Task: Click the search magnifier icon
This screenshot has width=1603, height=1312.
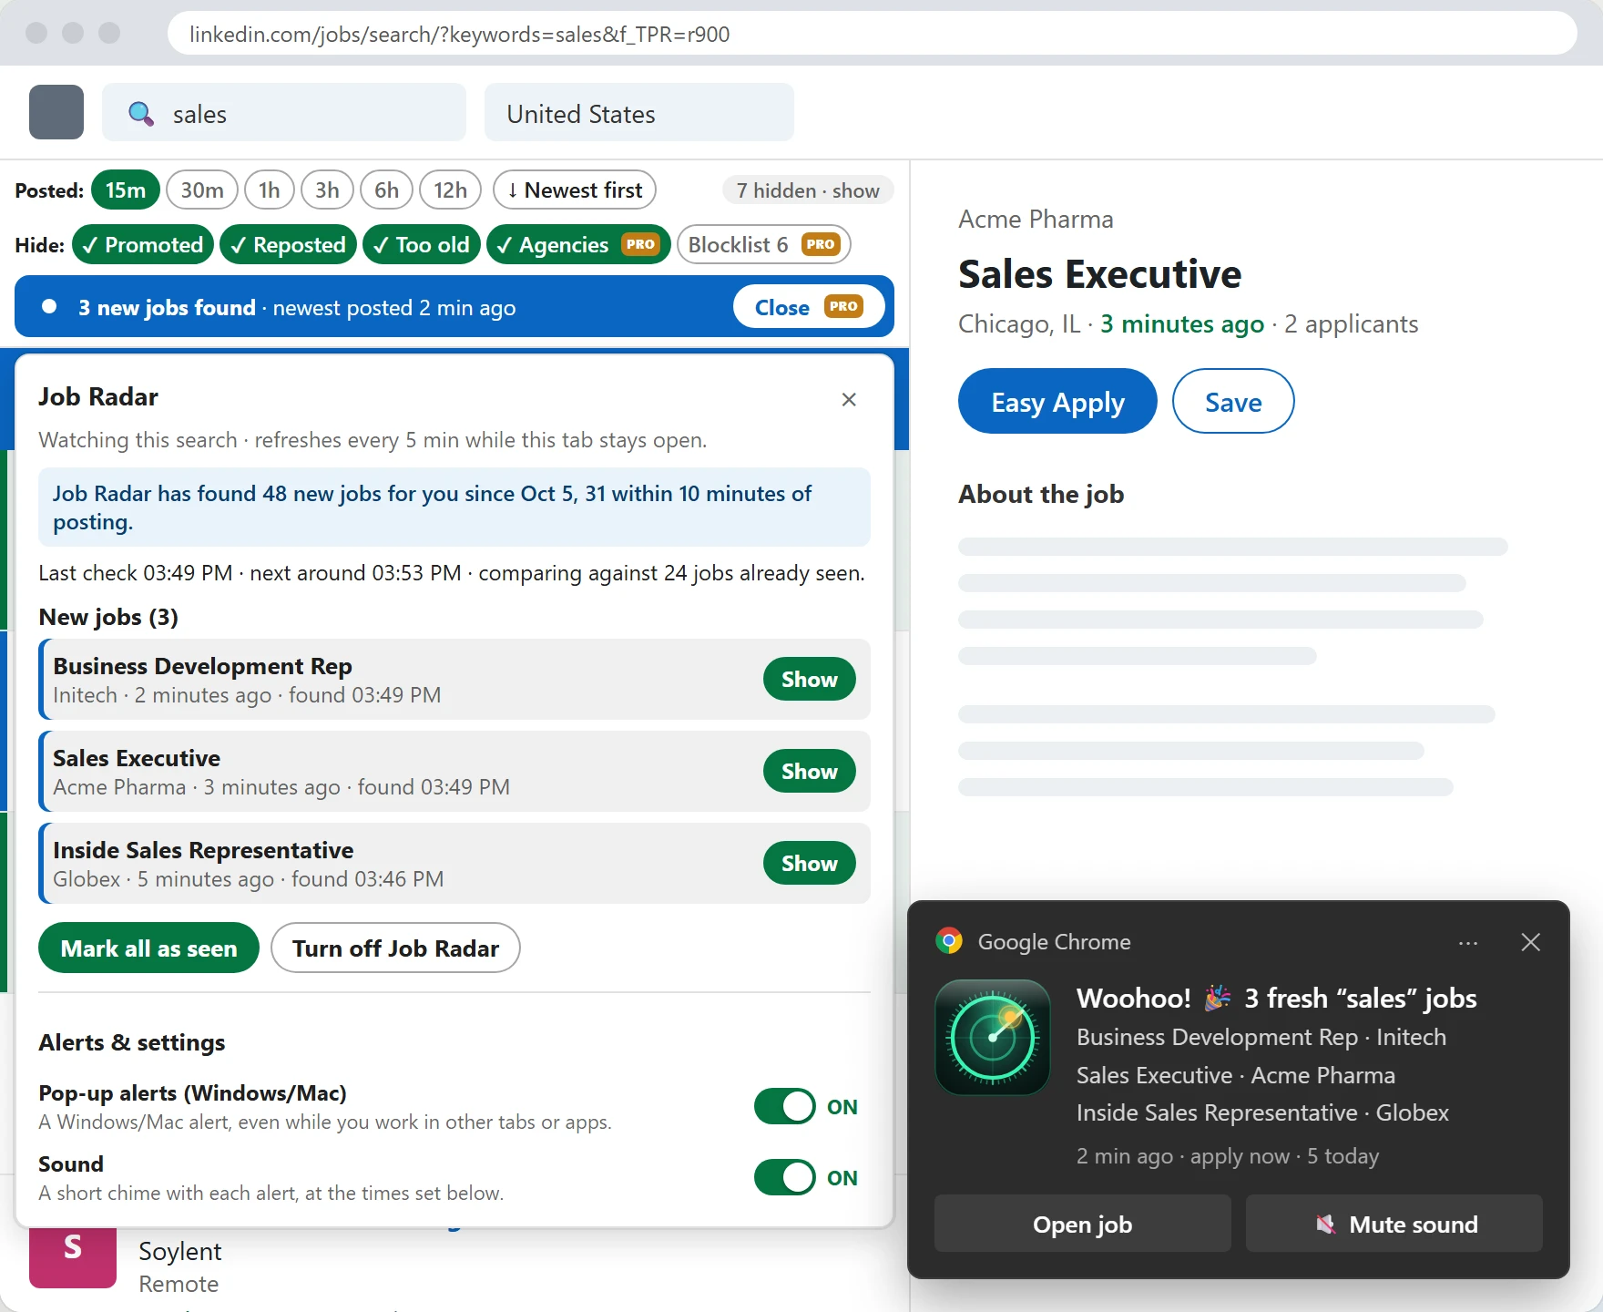Action: pos(141,114)
